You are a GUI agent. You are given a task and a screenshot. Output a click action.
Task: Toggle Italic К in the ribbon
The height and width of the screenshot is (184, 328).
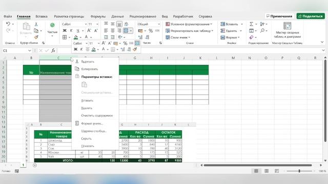[71, 31]
